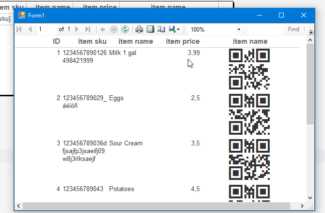Image resolution: width=325 pixels, height=213 pixels.
Task: Print the report
Action: point(139,29)
